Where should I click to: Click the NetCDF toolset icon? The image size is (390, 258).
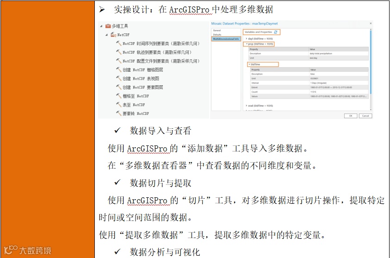coord(113,35)
